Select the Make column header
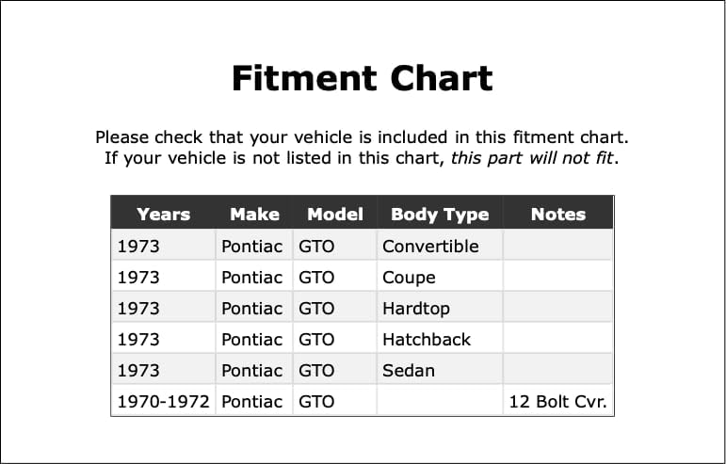726x464 pixels. (254, 215)
